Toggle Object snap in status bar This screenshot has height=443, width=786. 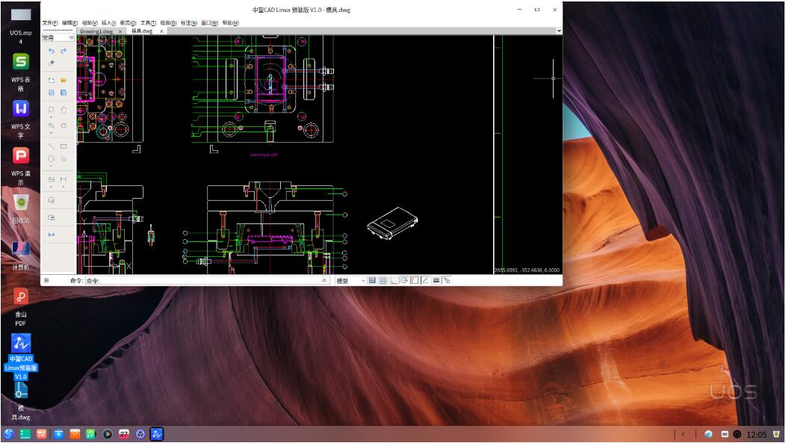point(415,281)
